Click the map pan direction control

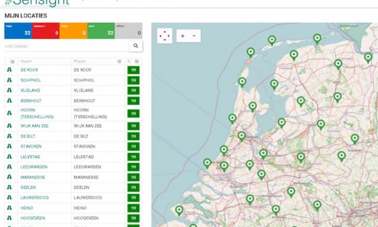[165, 35]
